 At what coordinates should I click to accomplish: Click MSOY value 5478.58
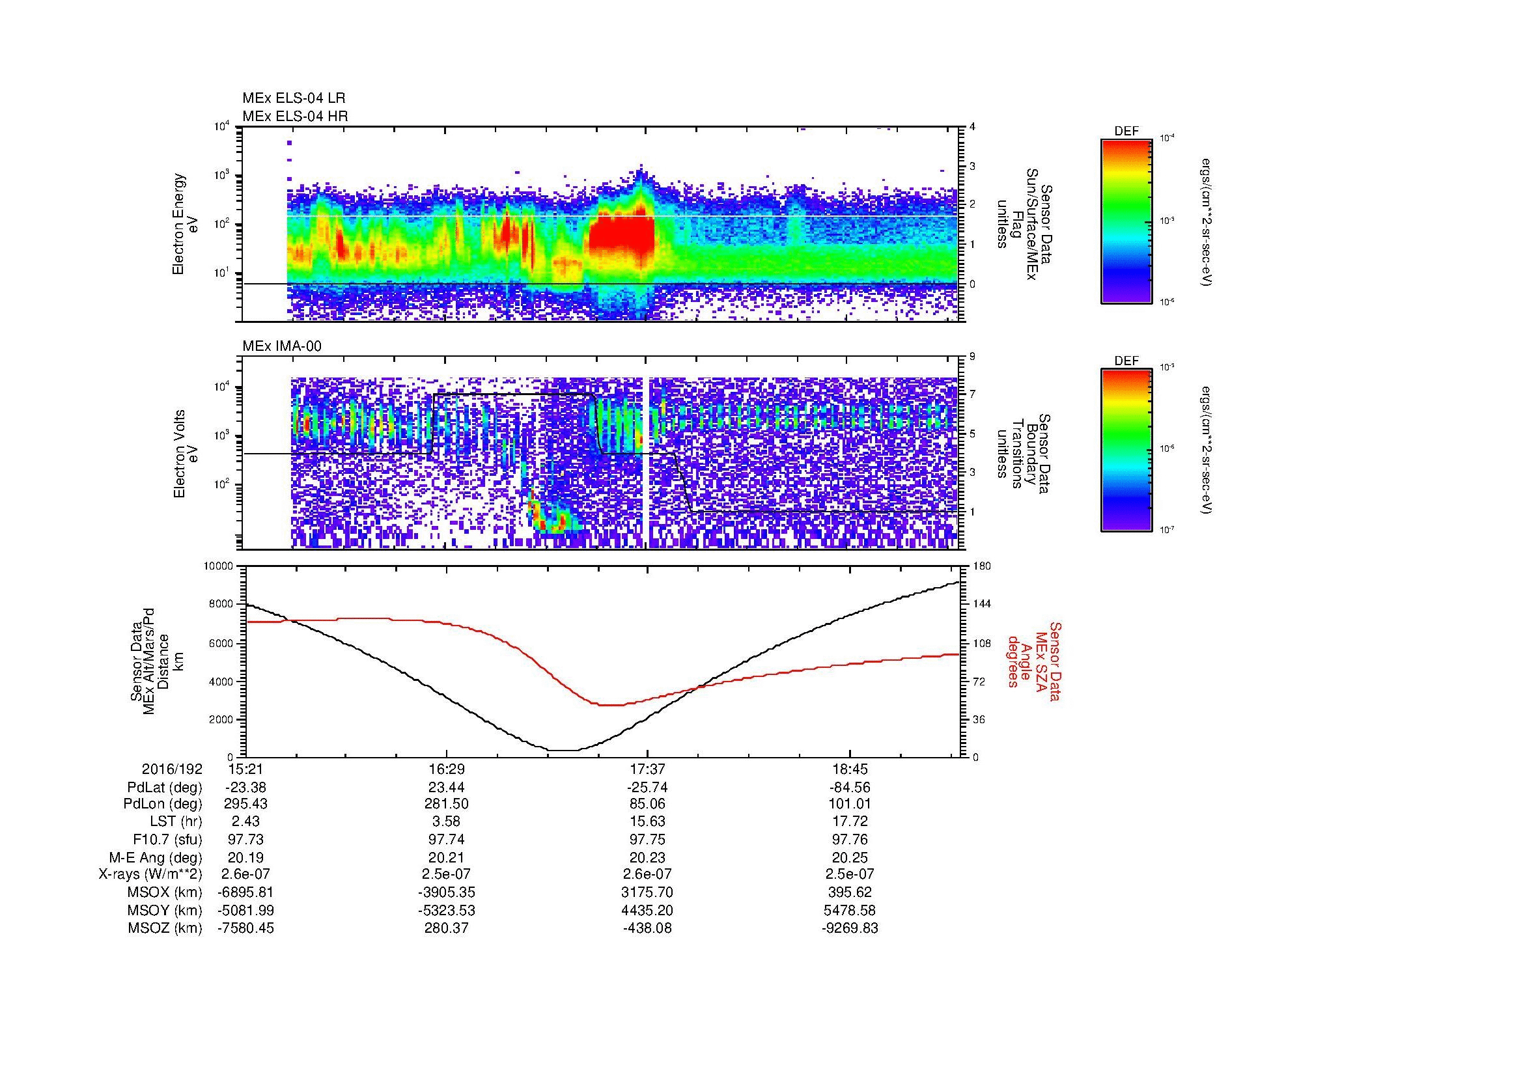point(850,911)
